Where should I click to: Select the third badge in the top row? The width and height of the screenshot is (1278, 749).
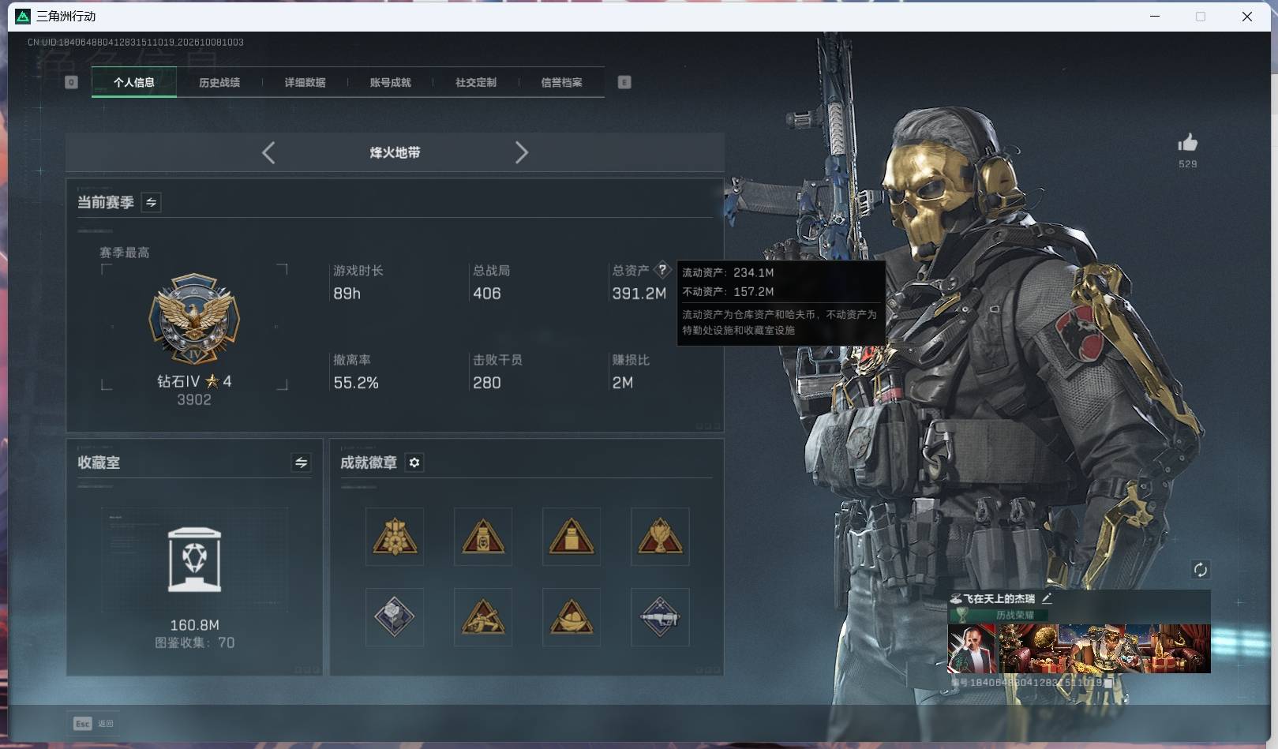[x=572, y=537]
